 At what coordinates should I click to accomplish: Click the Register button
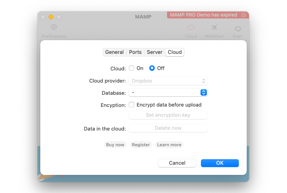141,145
